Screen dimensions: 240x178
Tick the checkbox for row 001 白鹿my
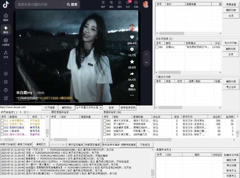[157, 47]
